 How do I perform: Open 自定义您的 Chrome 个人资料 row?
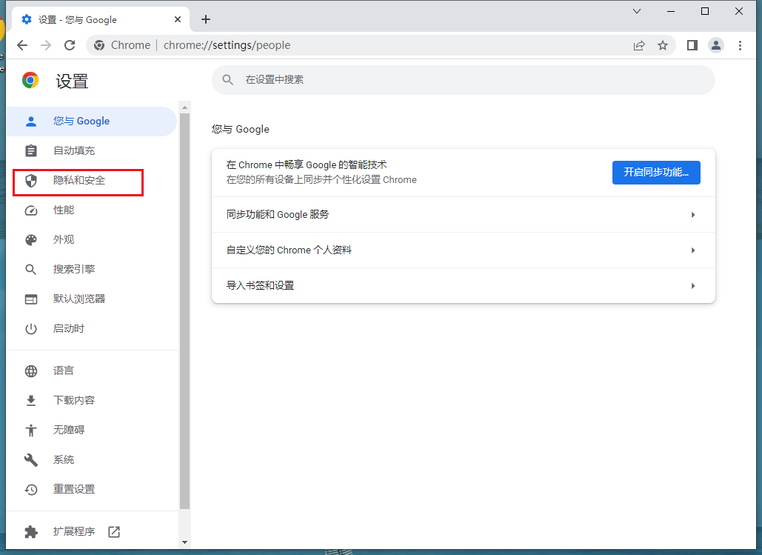point(463,250)
